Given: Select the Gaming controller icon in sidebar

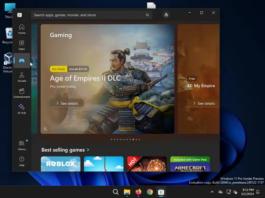Looking at the screenshot, I should point(22,61).
